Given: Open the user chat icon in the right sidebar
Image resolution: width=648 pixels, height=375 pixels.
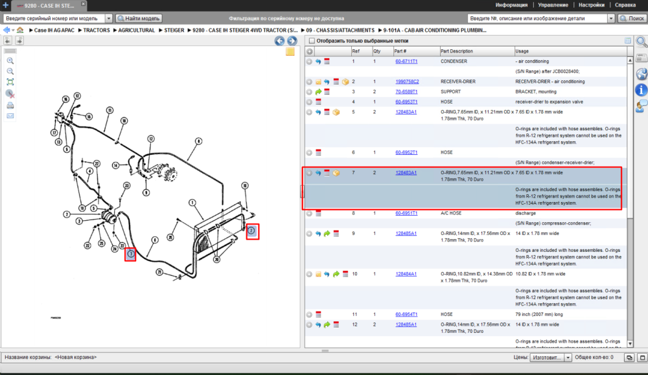Looking at the screenshot, I should point(642,106).
